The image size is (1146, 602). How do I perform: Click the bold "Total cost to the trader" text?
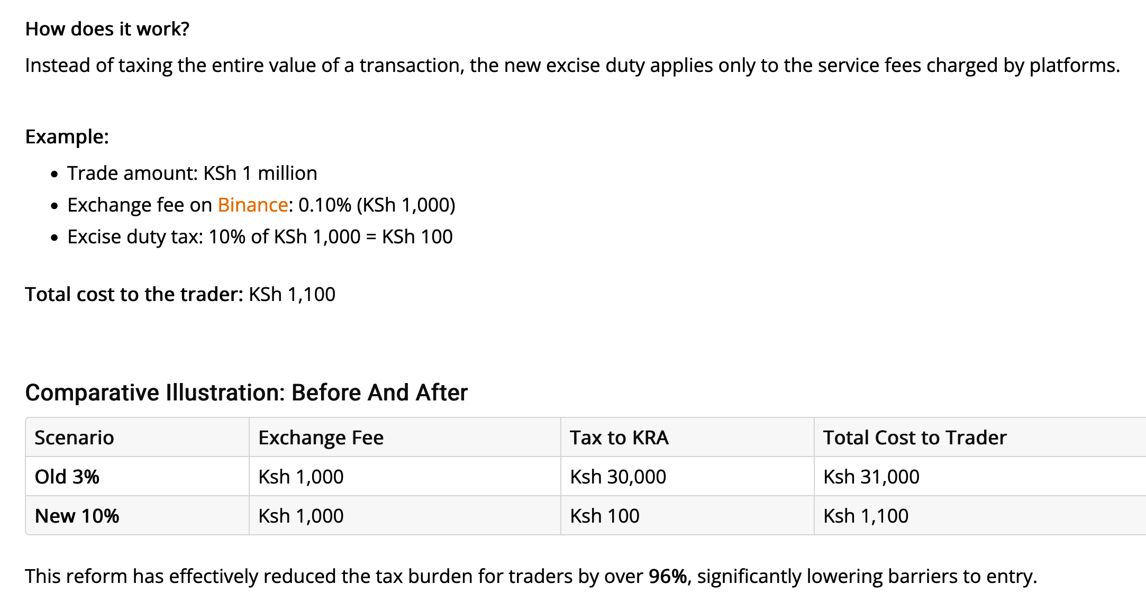click(134, 295)
